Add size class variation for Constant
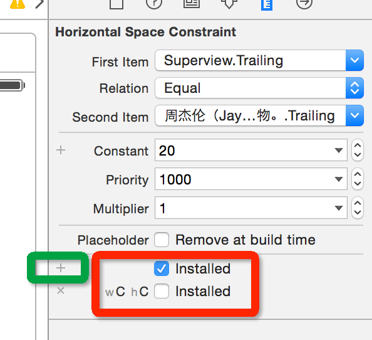This screenshot has height=340, width=372. (x=61, y=150)
